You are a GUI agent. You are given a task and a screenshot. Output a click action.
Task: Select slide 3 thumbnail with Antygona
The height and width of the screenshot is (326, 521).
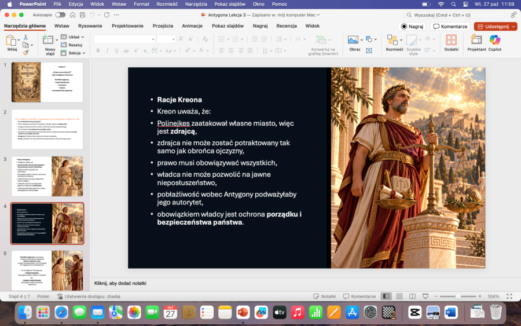[47, 176]
